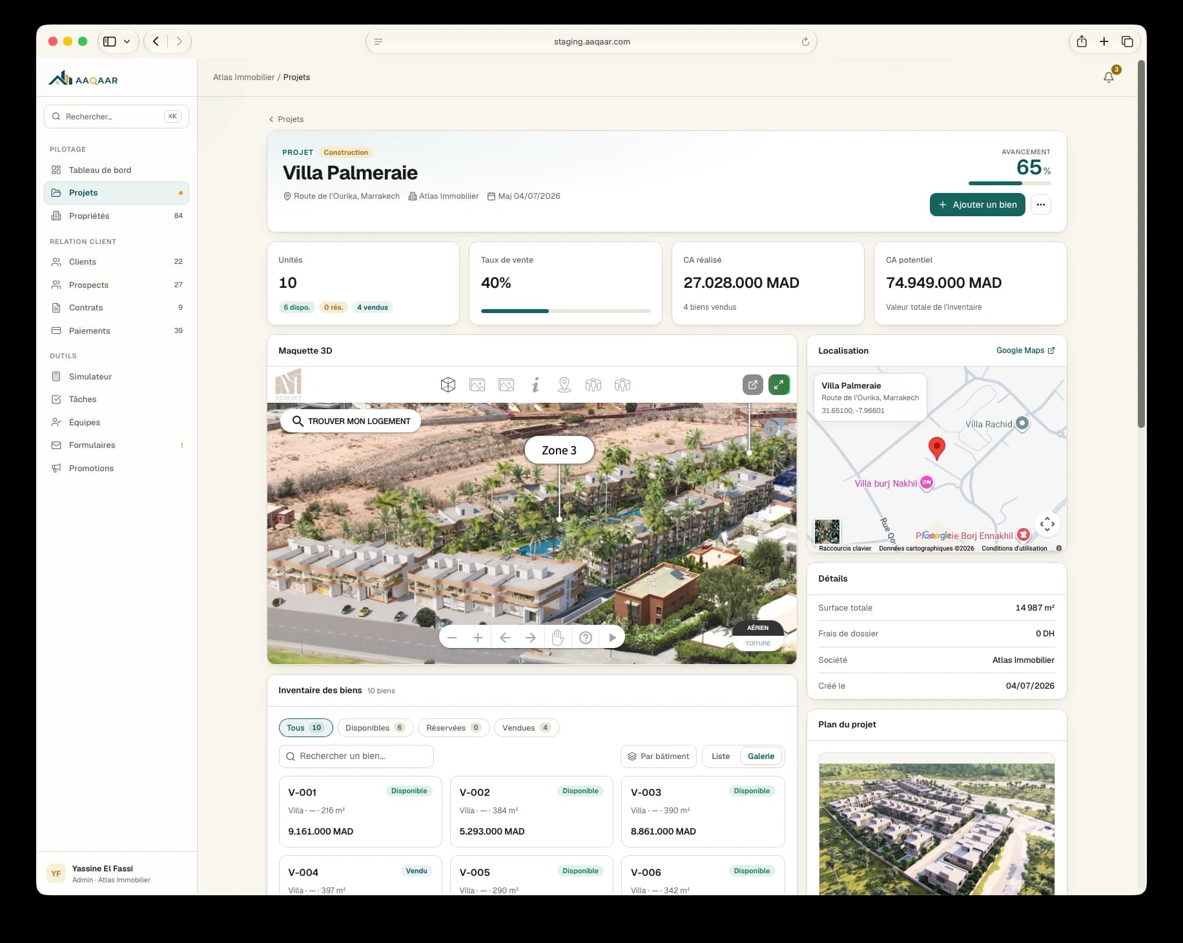The width and height of the screenshot is (1183, 943).
Task: Go back to Projets via chevron link
Action: 286,119
